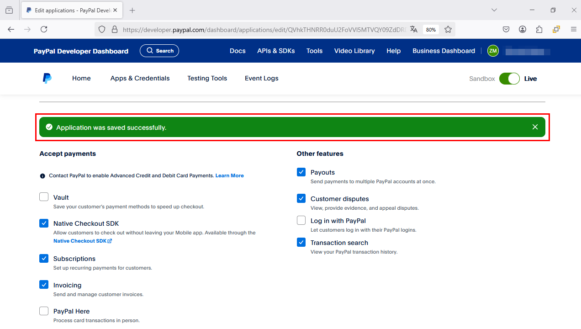Click 'Application was saved successfully.' message
Image resolution: width=581 pixels, height=329 pixels.
point(111,127)
